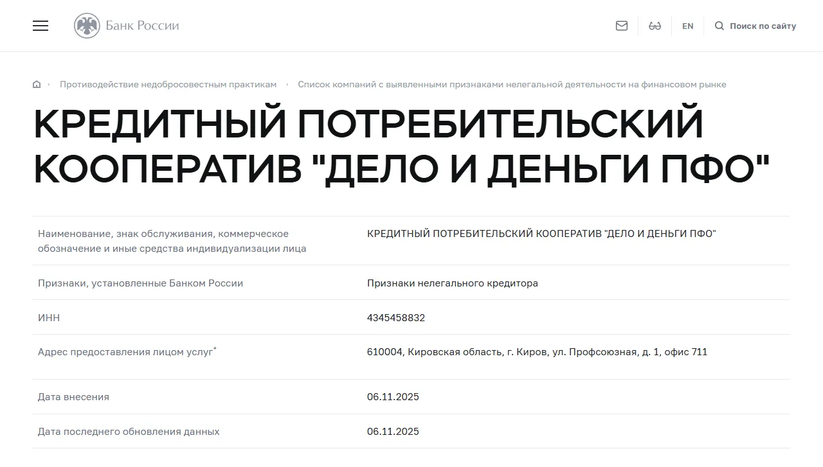Select 'Признаки нелегального кредитора' value
The height and width of the screenshot is (467, 823).
coord(453,283)
